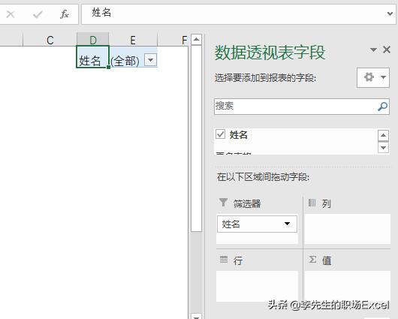Expand the formula bar with the chevron
The width and height of the screenshot is (398, 319).
click(390, 14)
